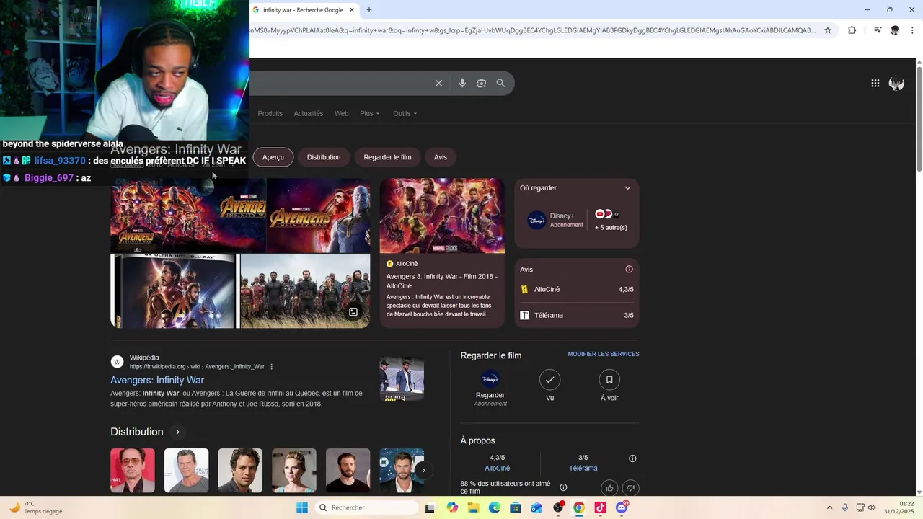The image size is (923, 519).
Task: Open TikTok from the taskbar
Action: 600,507
